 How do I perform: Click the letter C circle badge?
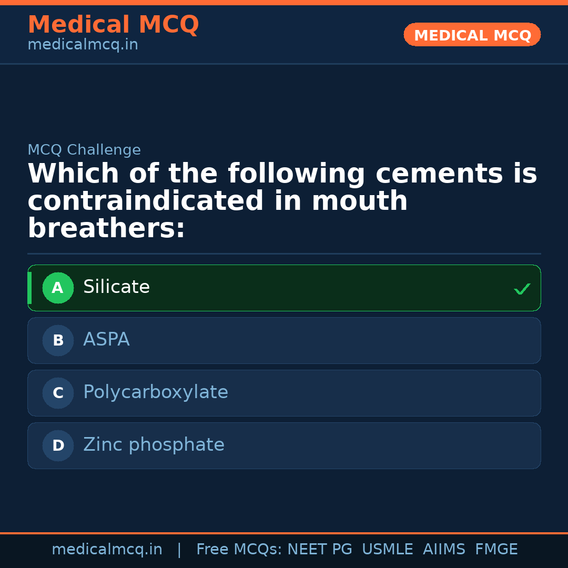pyautogui.click(x=58, y=393)
